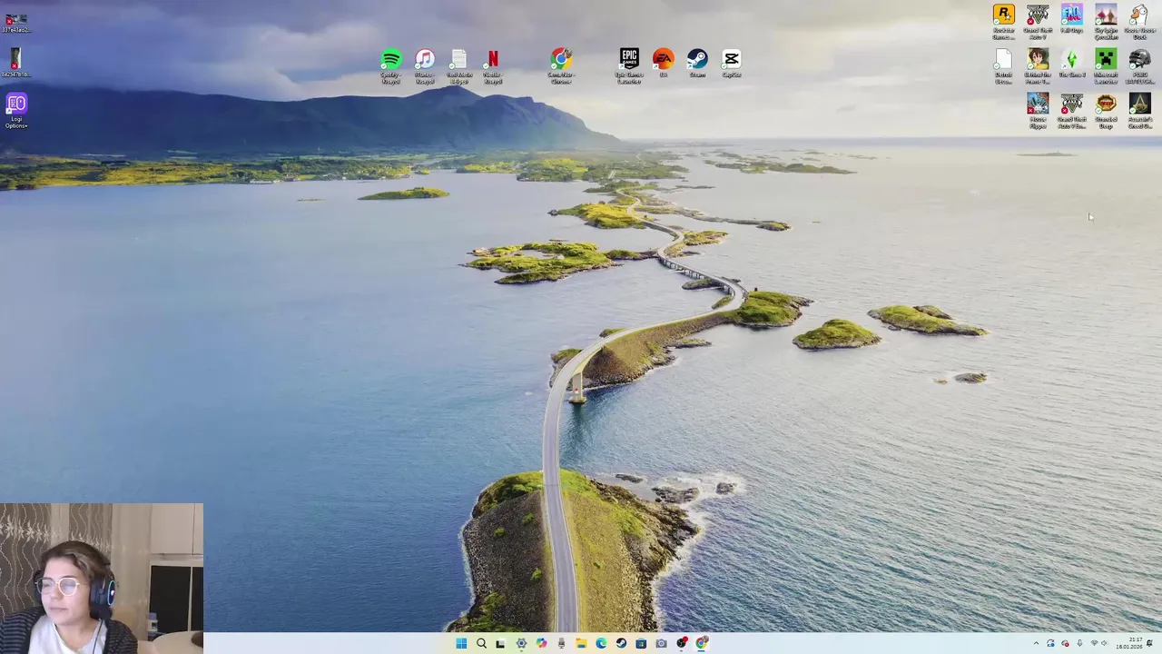Image resolution: width=1162 pixels, height=654 pixels.
Task: Open the Goose Goose Duck icon
Action: [x=1139, y=22]
